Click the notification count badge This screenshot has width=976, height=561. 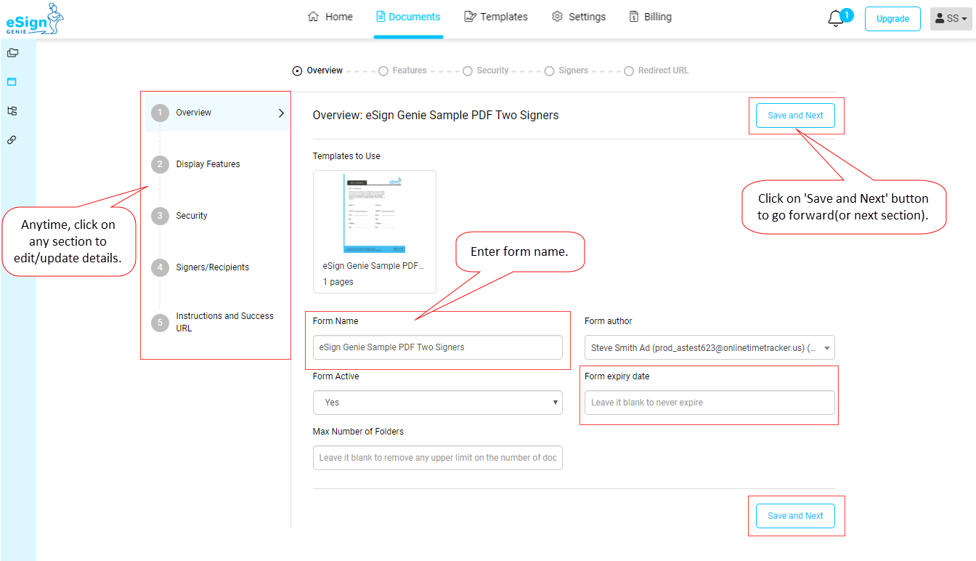(x=847, y=15)
